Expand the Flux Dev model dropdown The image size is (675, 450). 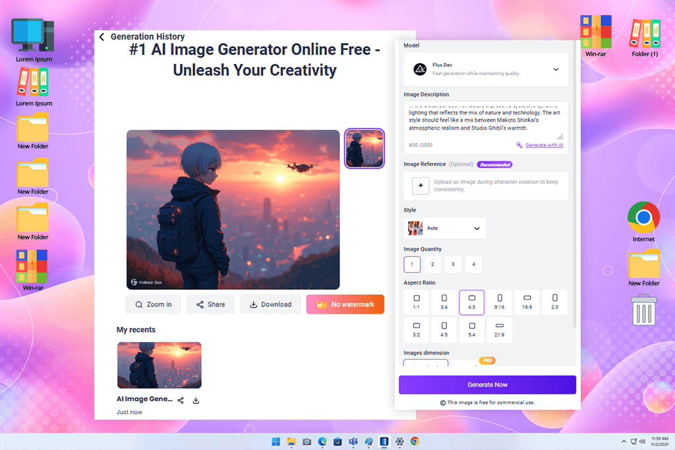click(x=556, y=69)
